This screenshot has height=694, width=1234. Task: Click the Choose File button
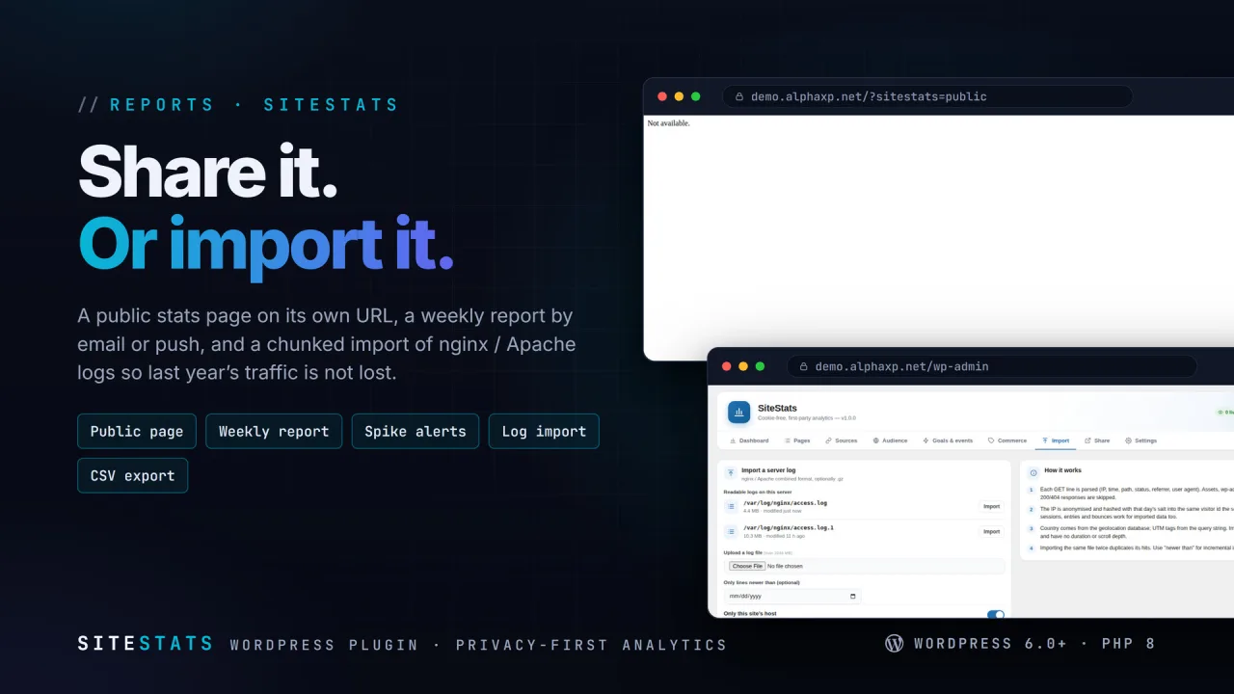[x=746, y=566]
